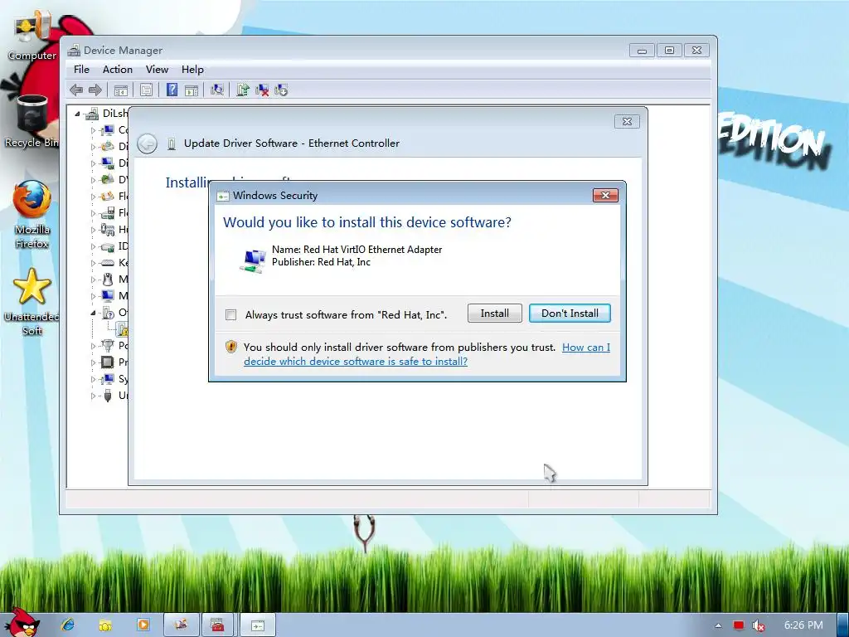Click Show/Hide Console Tree toolbar icon

coord(121,90)
